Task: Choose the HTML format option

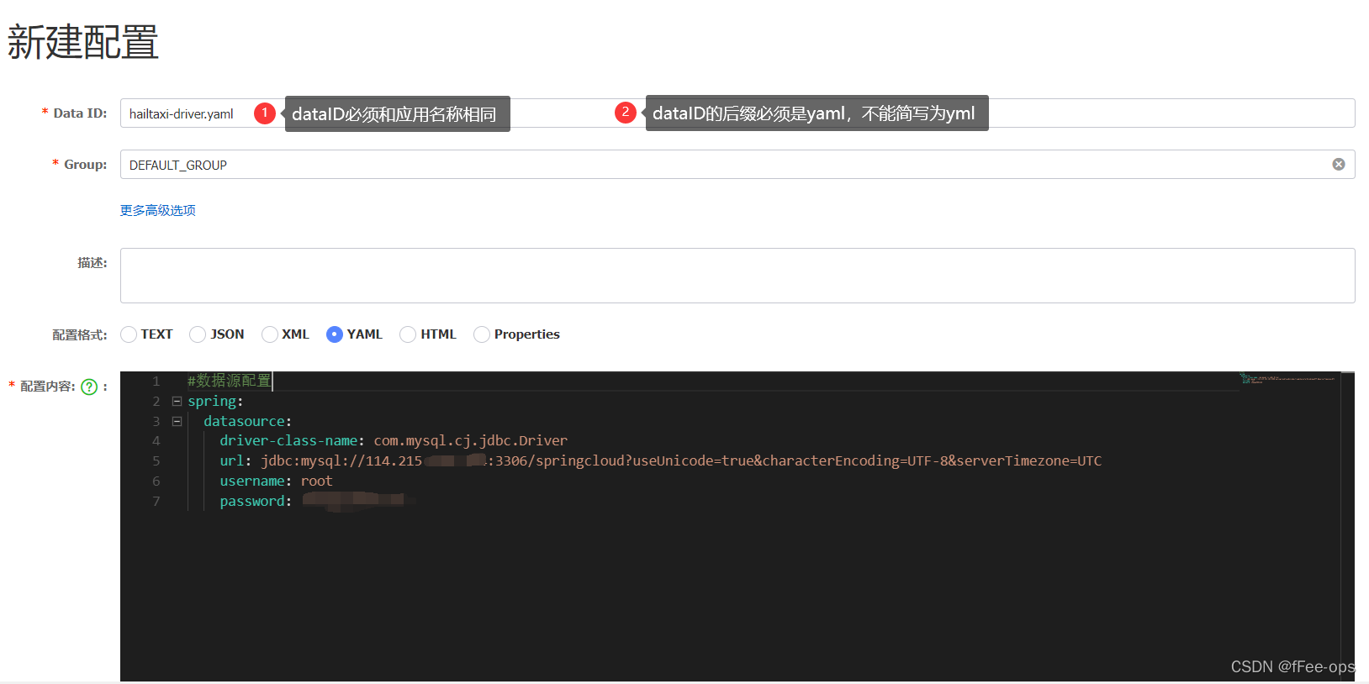Action: coord(408,334)
